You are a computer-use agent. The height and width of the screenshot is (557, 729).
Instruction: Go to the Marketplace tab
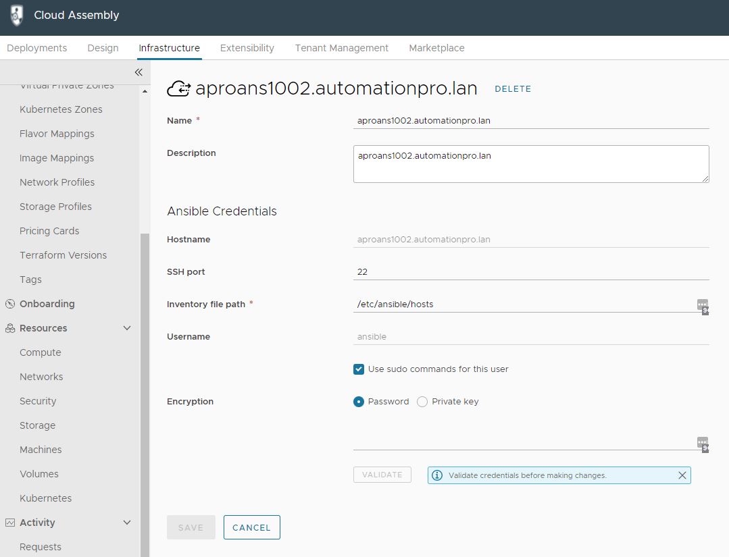pos(436,48)
